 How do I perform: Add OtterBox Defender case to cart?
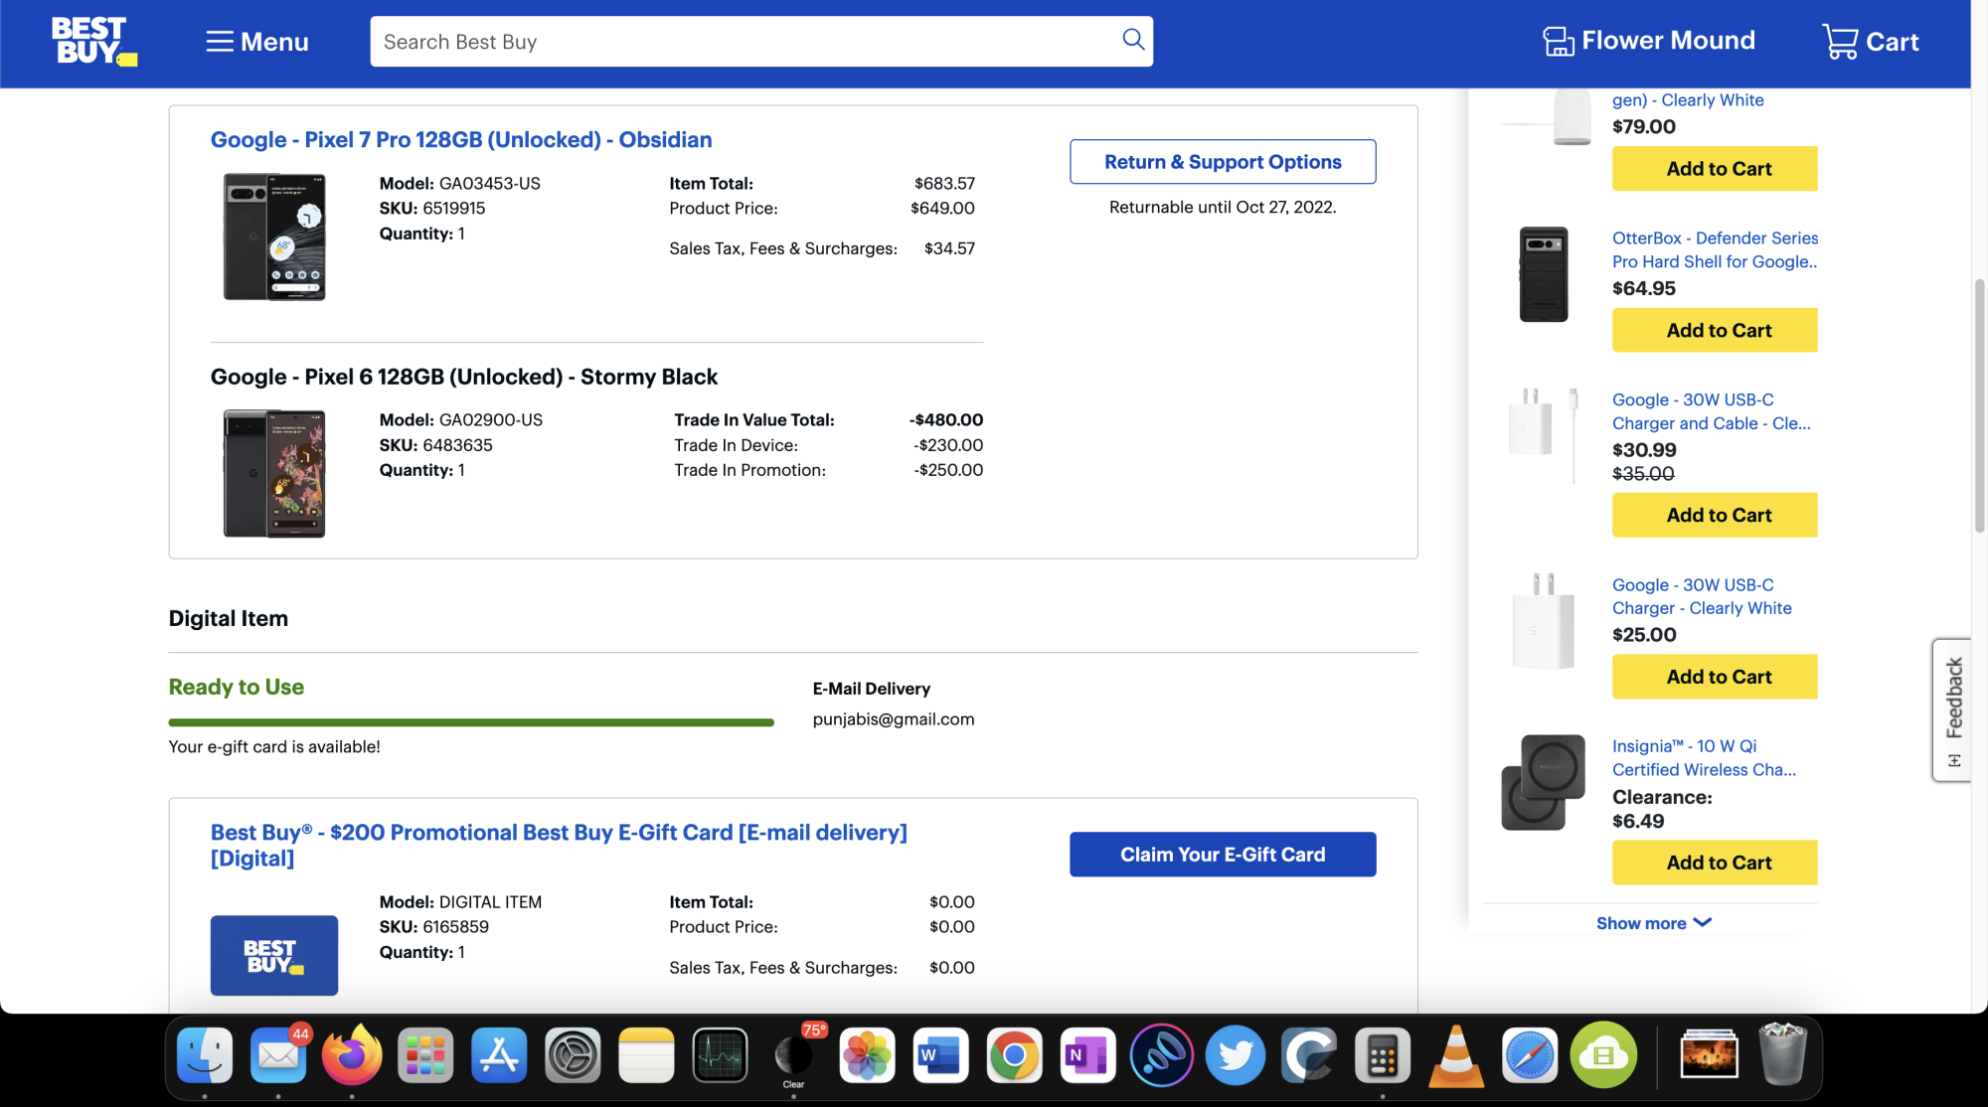[x=1715, y=331]
